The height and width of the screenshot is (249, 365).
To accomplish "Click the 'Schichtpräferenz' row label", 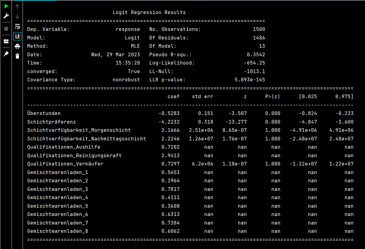I will tap(52, 122).
